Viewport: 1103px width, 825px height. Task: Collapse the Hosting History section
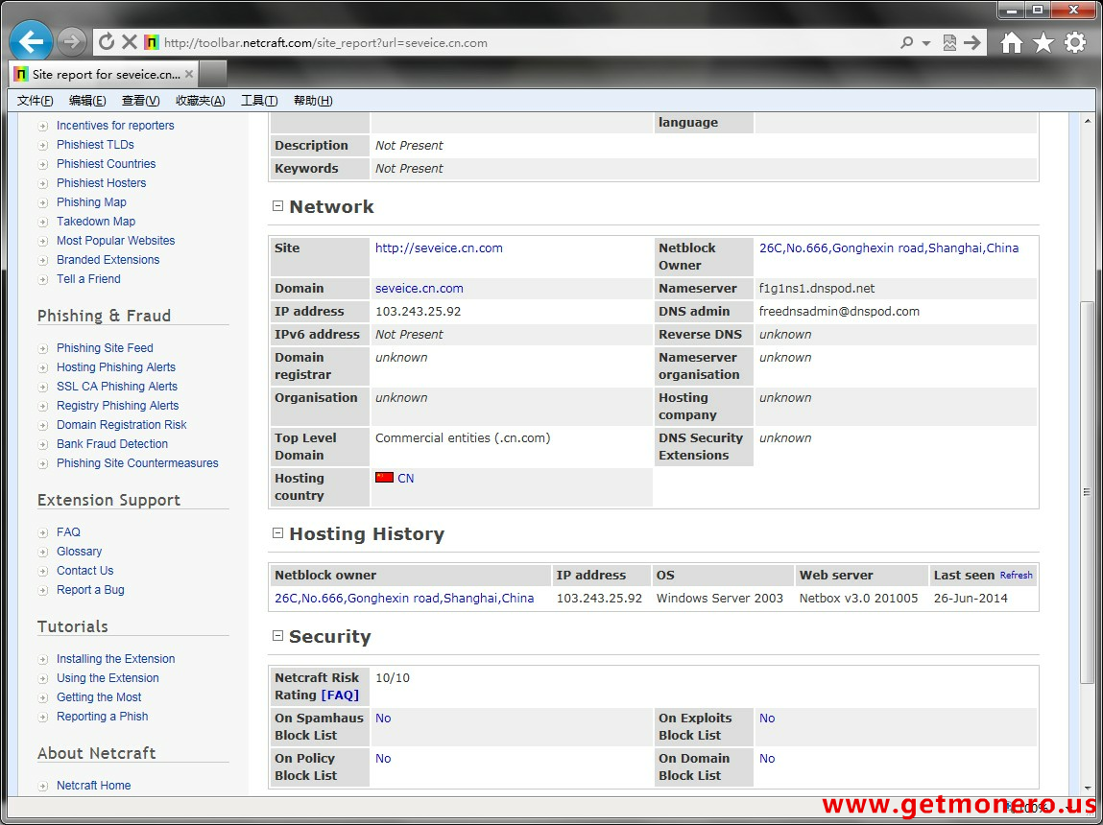tap(277, 533)
